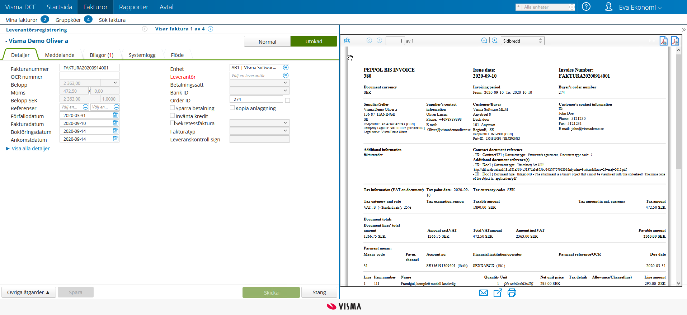Focus the Order ID input field

[256, 99]
